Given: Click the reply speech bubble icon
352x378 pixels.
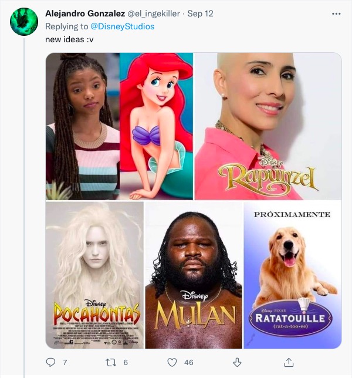Looking at the screenshot, I should coord(50,362).
